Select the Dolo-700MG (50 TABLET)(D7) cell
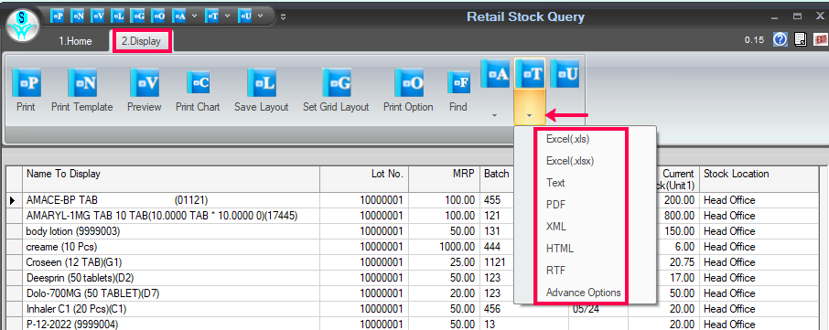This screenshot has height=330, width=829. point(171,293)
